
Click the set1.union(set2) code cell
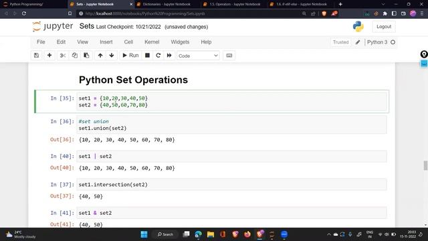click(x=231, y=125)
